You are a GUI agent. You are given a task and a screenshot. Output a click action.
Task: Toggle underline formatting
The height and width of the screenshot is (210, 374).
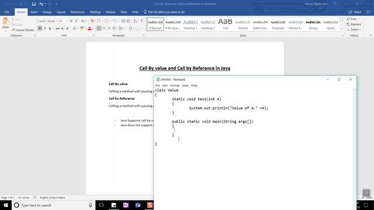[50, 29]
